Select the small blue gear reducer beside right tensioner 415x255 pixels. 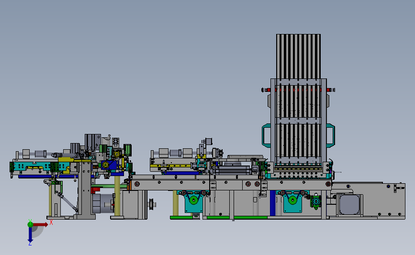316,201
